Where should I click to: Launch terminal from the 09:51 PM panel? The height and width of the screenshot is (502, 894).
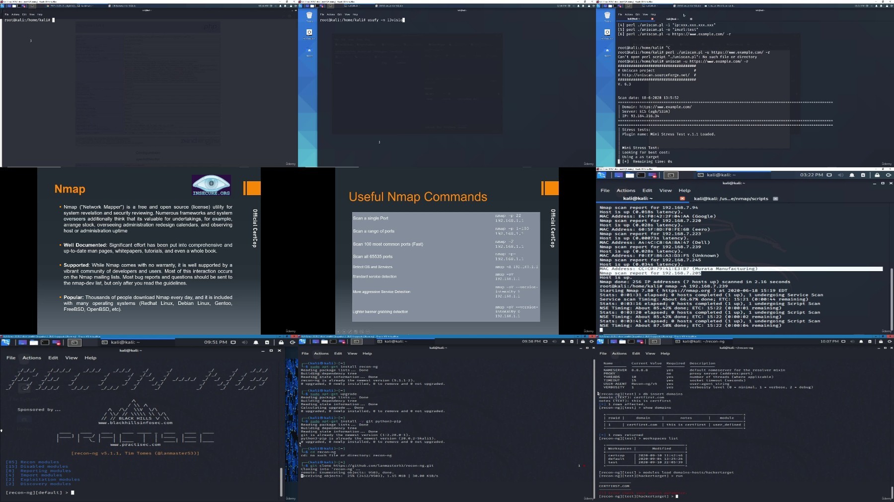[x=45, y=343]
